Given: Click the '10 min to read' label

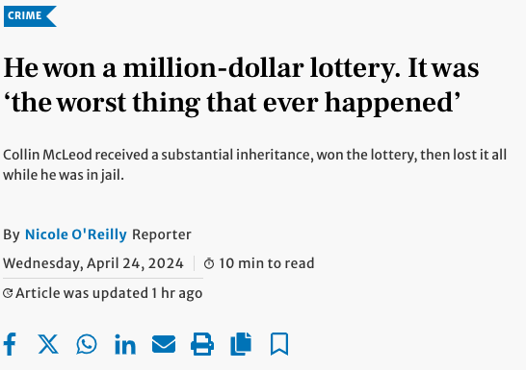Looking at the screenshot, I should pyautogui.click(x=267, y=263).
